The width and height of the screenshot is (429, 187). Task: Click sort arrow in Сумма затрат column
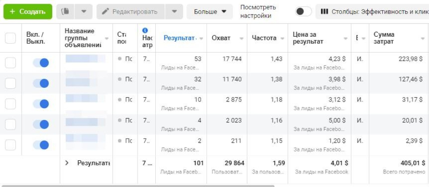[422, 38]
